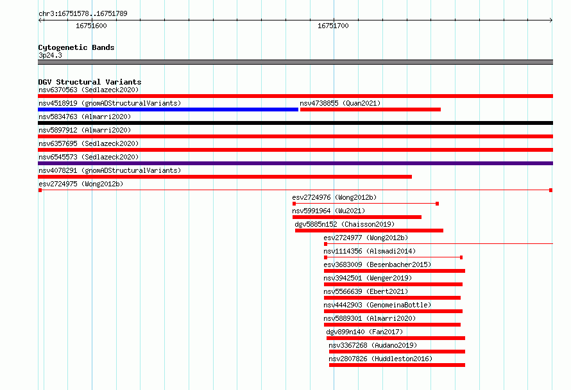Screen dimensions: 571x390
Task: Open variant nsv6545573 (Sedlazeck2020) label
Action: [89, 157]
